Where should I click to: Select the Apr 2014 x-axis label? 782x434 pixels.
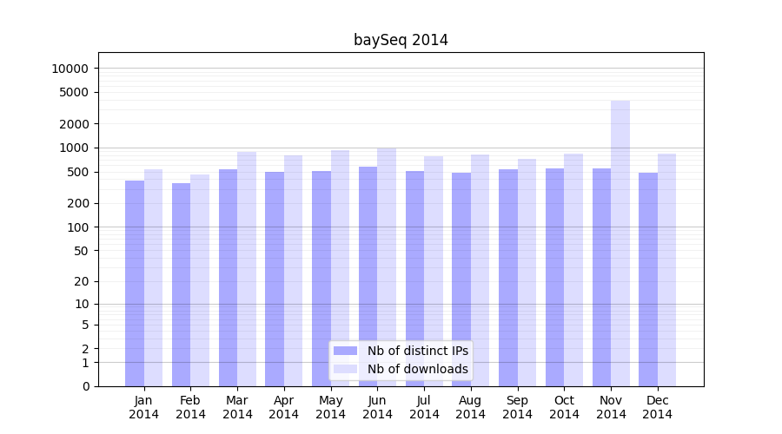coord(284,407)
